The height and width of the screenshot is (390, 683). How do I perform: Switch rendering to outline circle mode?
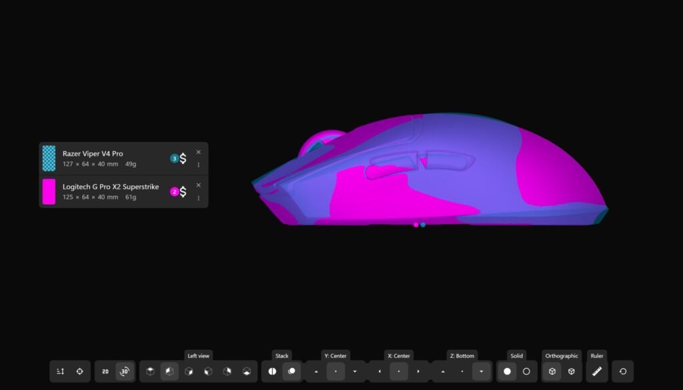(526, 371)
